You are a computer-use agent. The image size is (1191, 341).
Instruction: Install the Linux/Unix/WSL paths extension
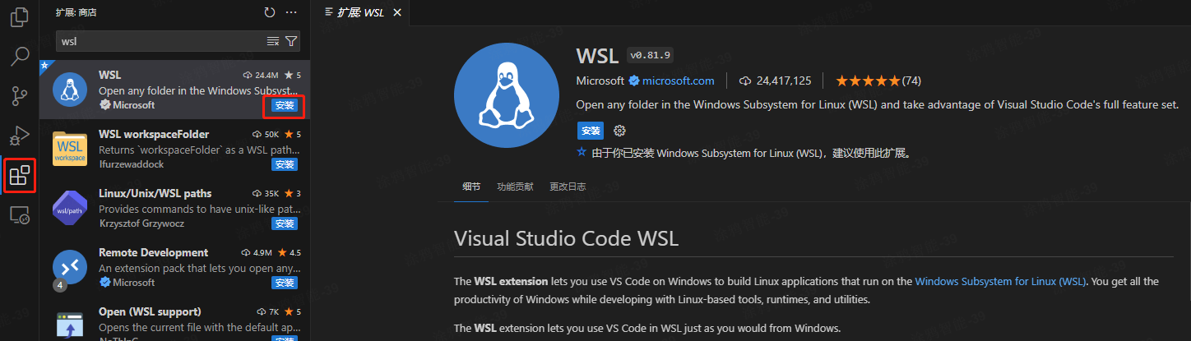285,223
